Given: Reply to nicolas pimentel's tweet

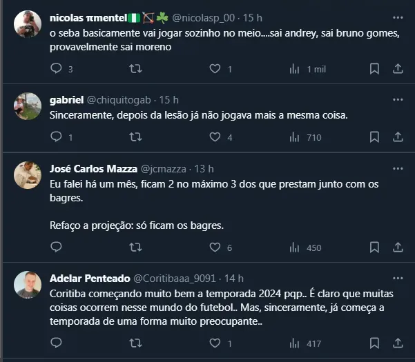Looking at the screenshot, I should 57,68.
